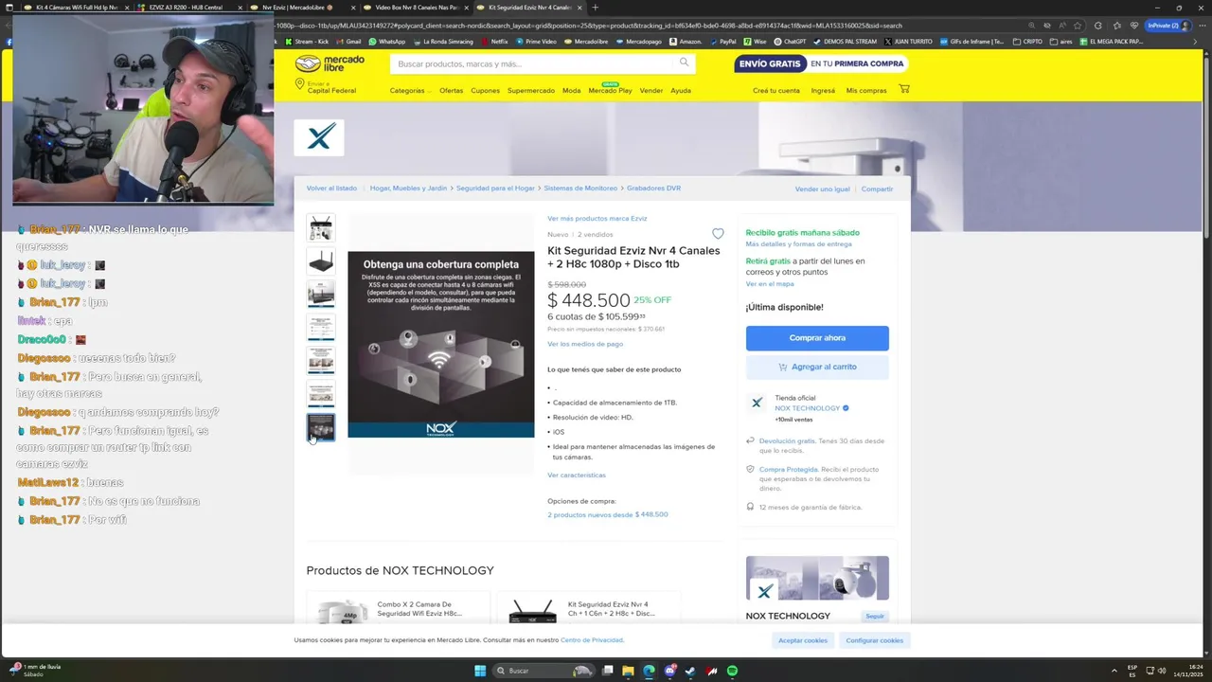Open the shopping cart icon
The height and width of the screenshot is (682, 1212).
tap(904, 89)
